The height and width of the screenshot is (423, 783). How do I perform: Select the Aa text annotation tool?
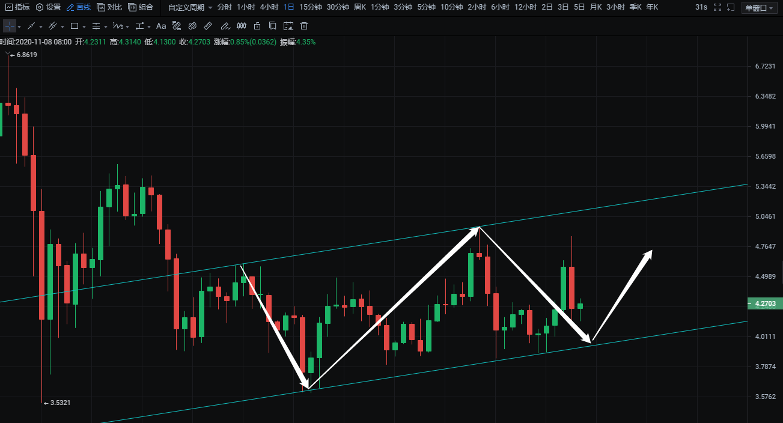click(x=161, y=26)
